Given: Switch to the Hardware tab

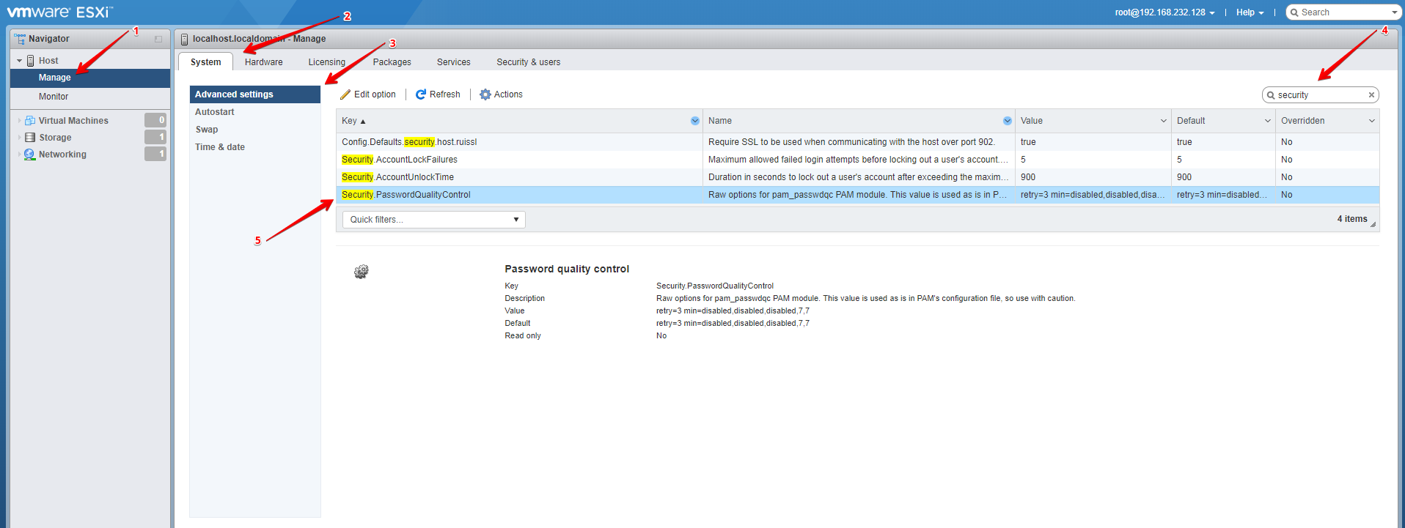Looking at the screenshot, I should pos(263,62).
